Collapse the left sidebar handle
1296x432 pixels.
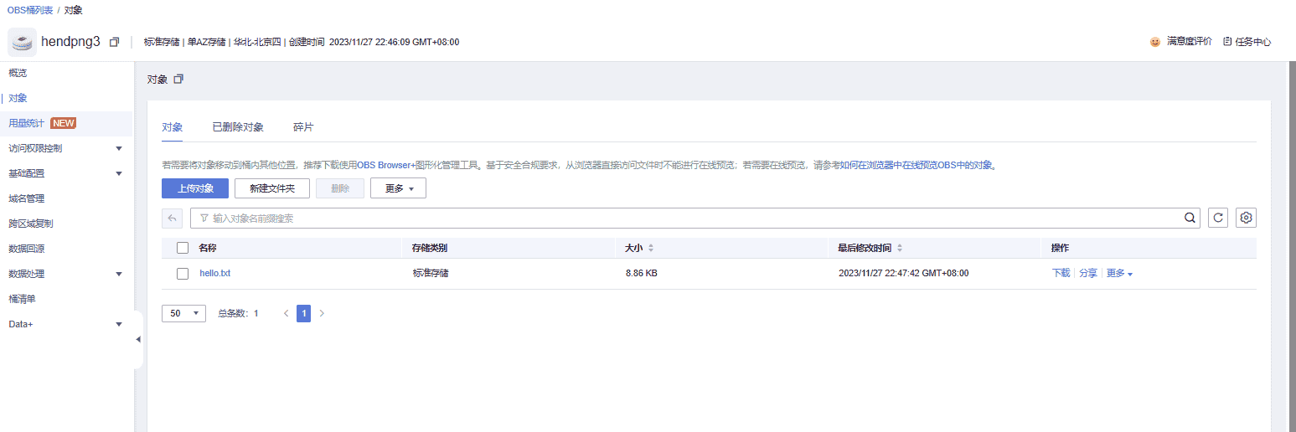click(x=138, y=339)
